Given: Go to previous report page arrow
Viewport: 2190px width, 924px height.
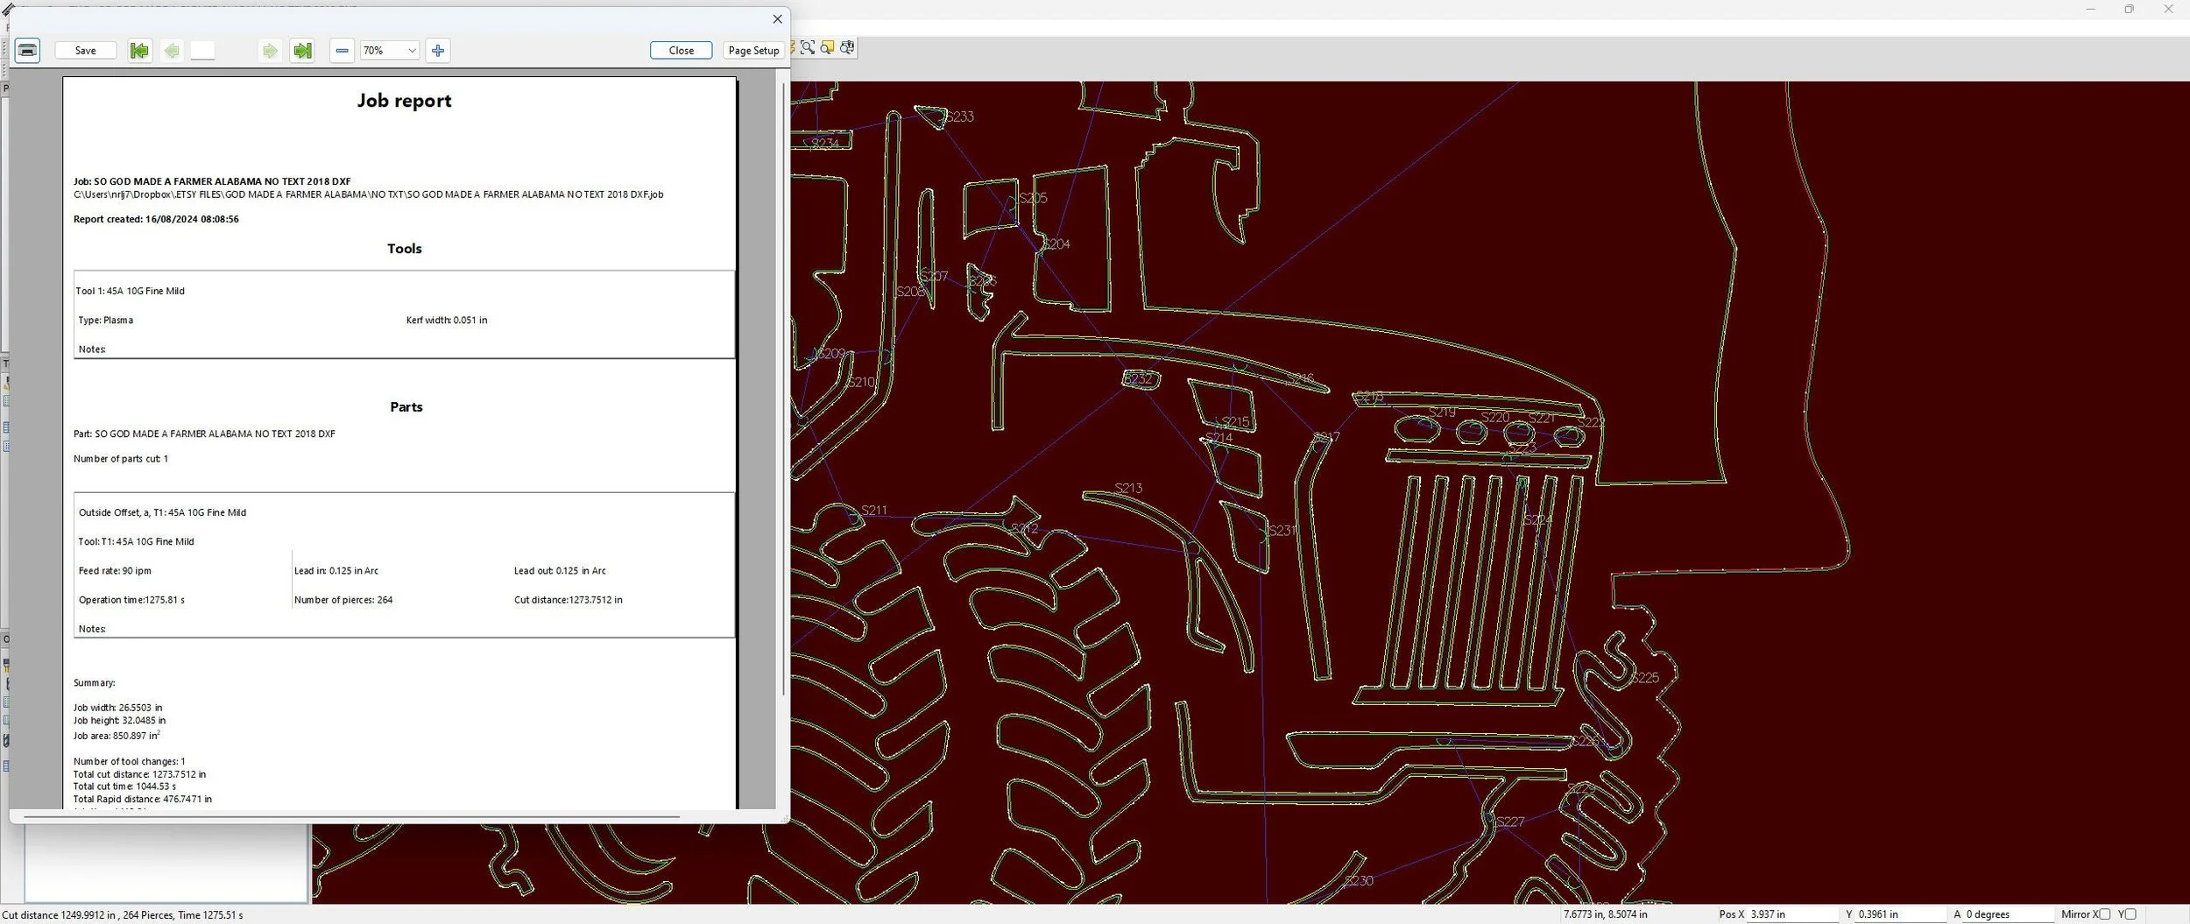Looking at the screenshot, I should point(172,50).
